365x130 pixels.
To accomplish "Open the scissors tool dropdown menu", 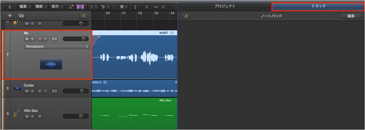I will [104, 6].
